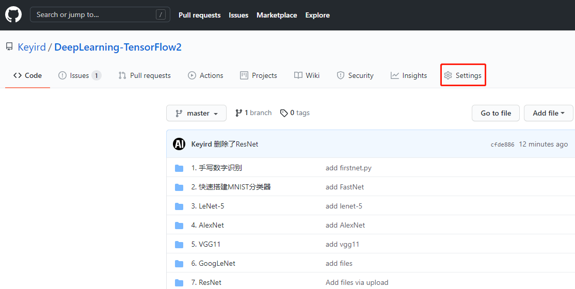
Task: Click the folder icon for 4. AlexNet
Action: click(179, 225)
